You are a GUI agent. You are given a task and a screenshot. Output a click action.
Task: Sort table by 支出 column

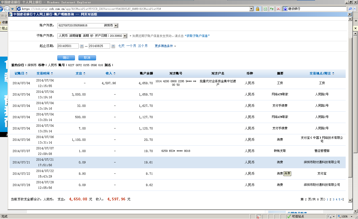pos(80,73)
